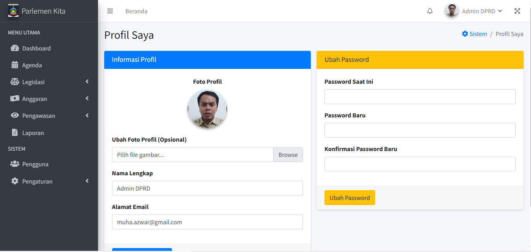Focus the Password Saat Ini field
This screenshot has height=252, width=531.
point(420,97)
